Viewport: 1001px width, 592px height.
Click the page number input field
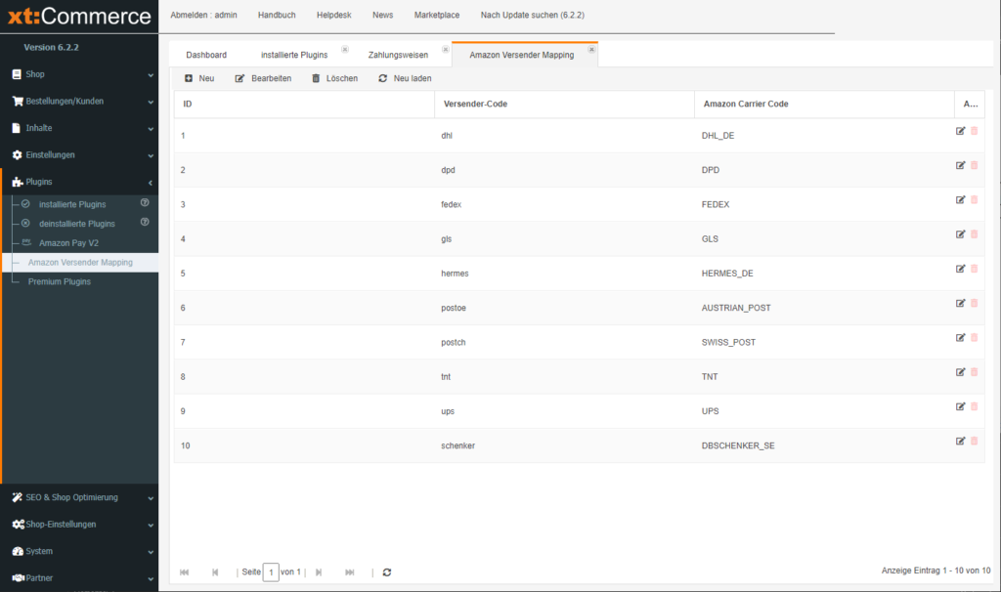point(271,572)
